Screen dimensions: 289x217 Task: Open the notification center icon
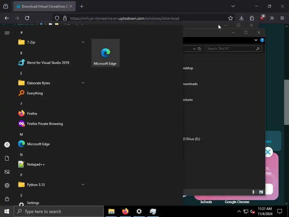tap(280, 211)
